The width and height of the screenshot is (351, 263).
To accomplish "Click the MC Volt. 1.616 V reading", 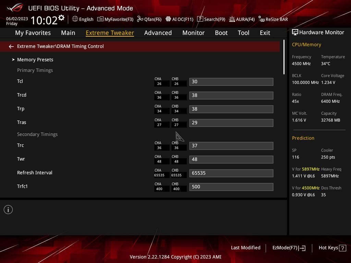I will point(299,120).
